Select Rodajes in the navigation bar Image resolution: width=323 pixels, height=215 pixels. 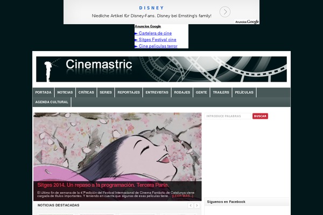tap(182, 92)
